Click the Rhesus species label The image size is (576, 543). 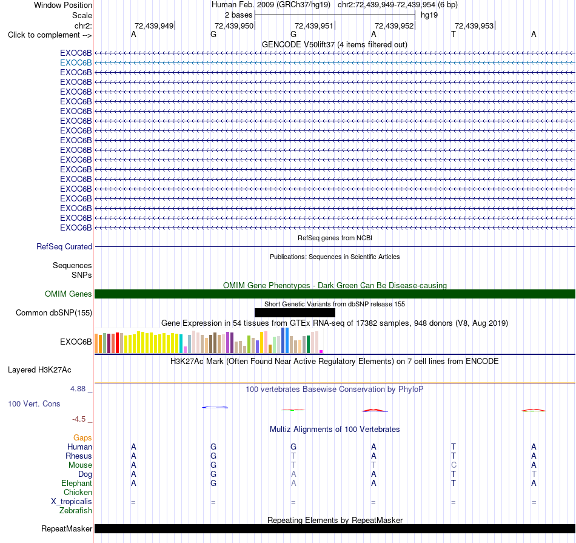coord(79,456)
